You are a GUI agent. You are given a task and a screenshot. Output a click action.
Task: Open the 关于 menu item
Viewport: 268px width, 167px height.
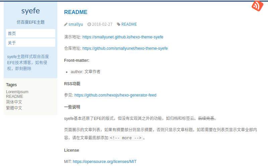coord(30,43)
